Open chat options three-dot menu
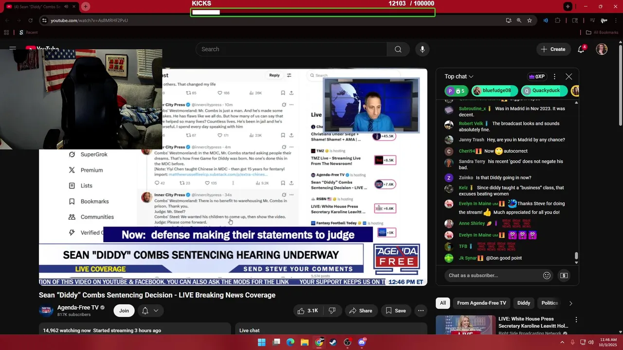Viewport: 623px width, 350px height. click(554, 76)
